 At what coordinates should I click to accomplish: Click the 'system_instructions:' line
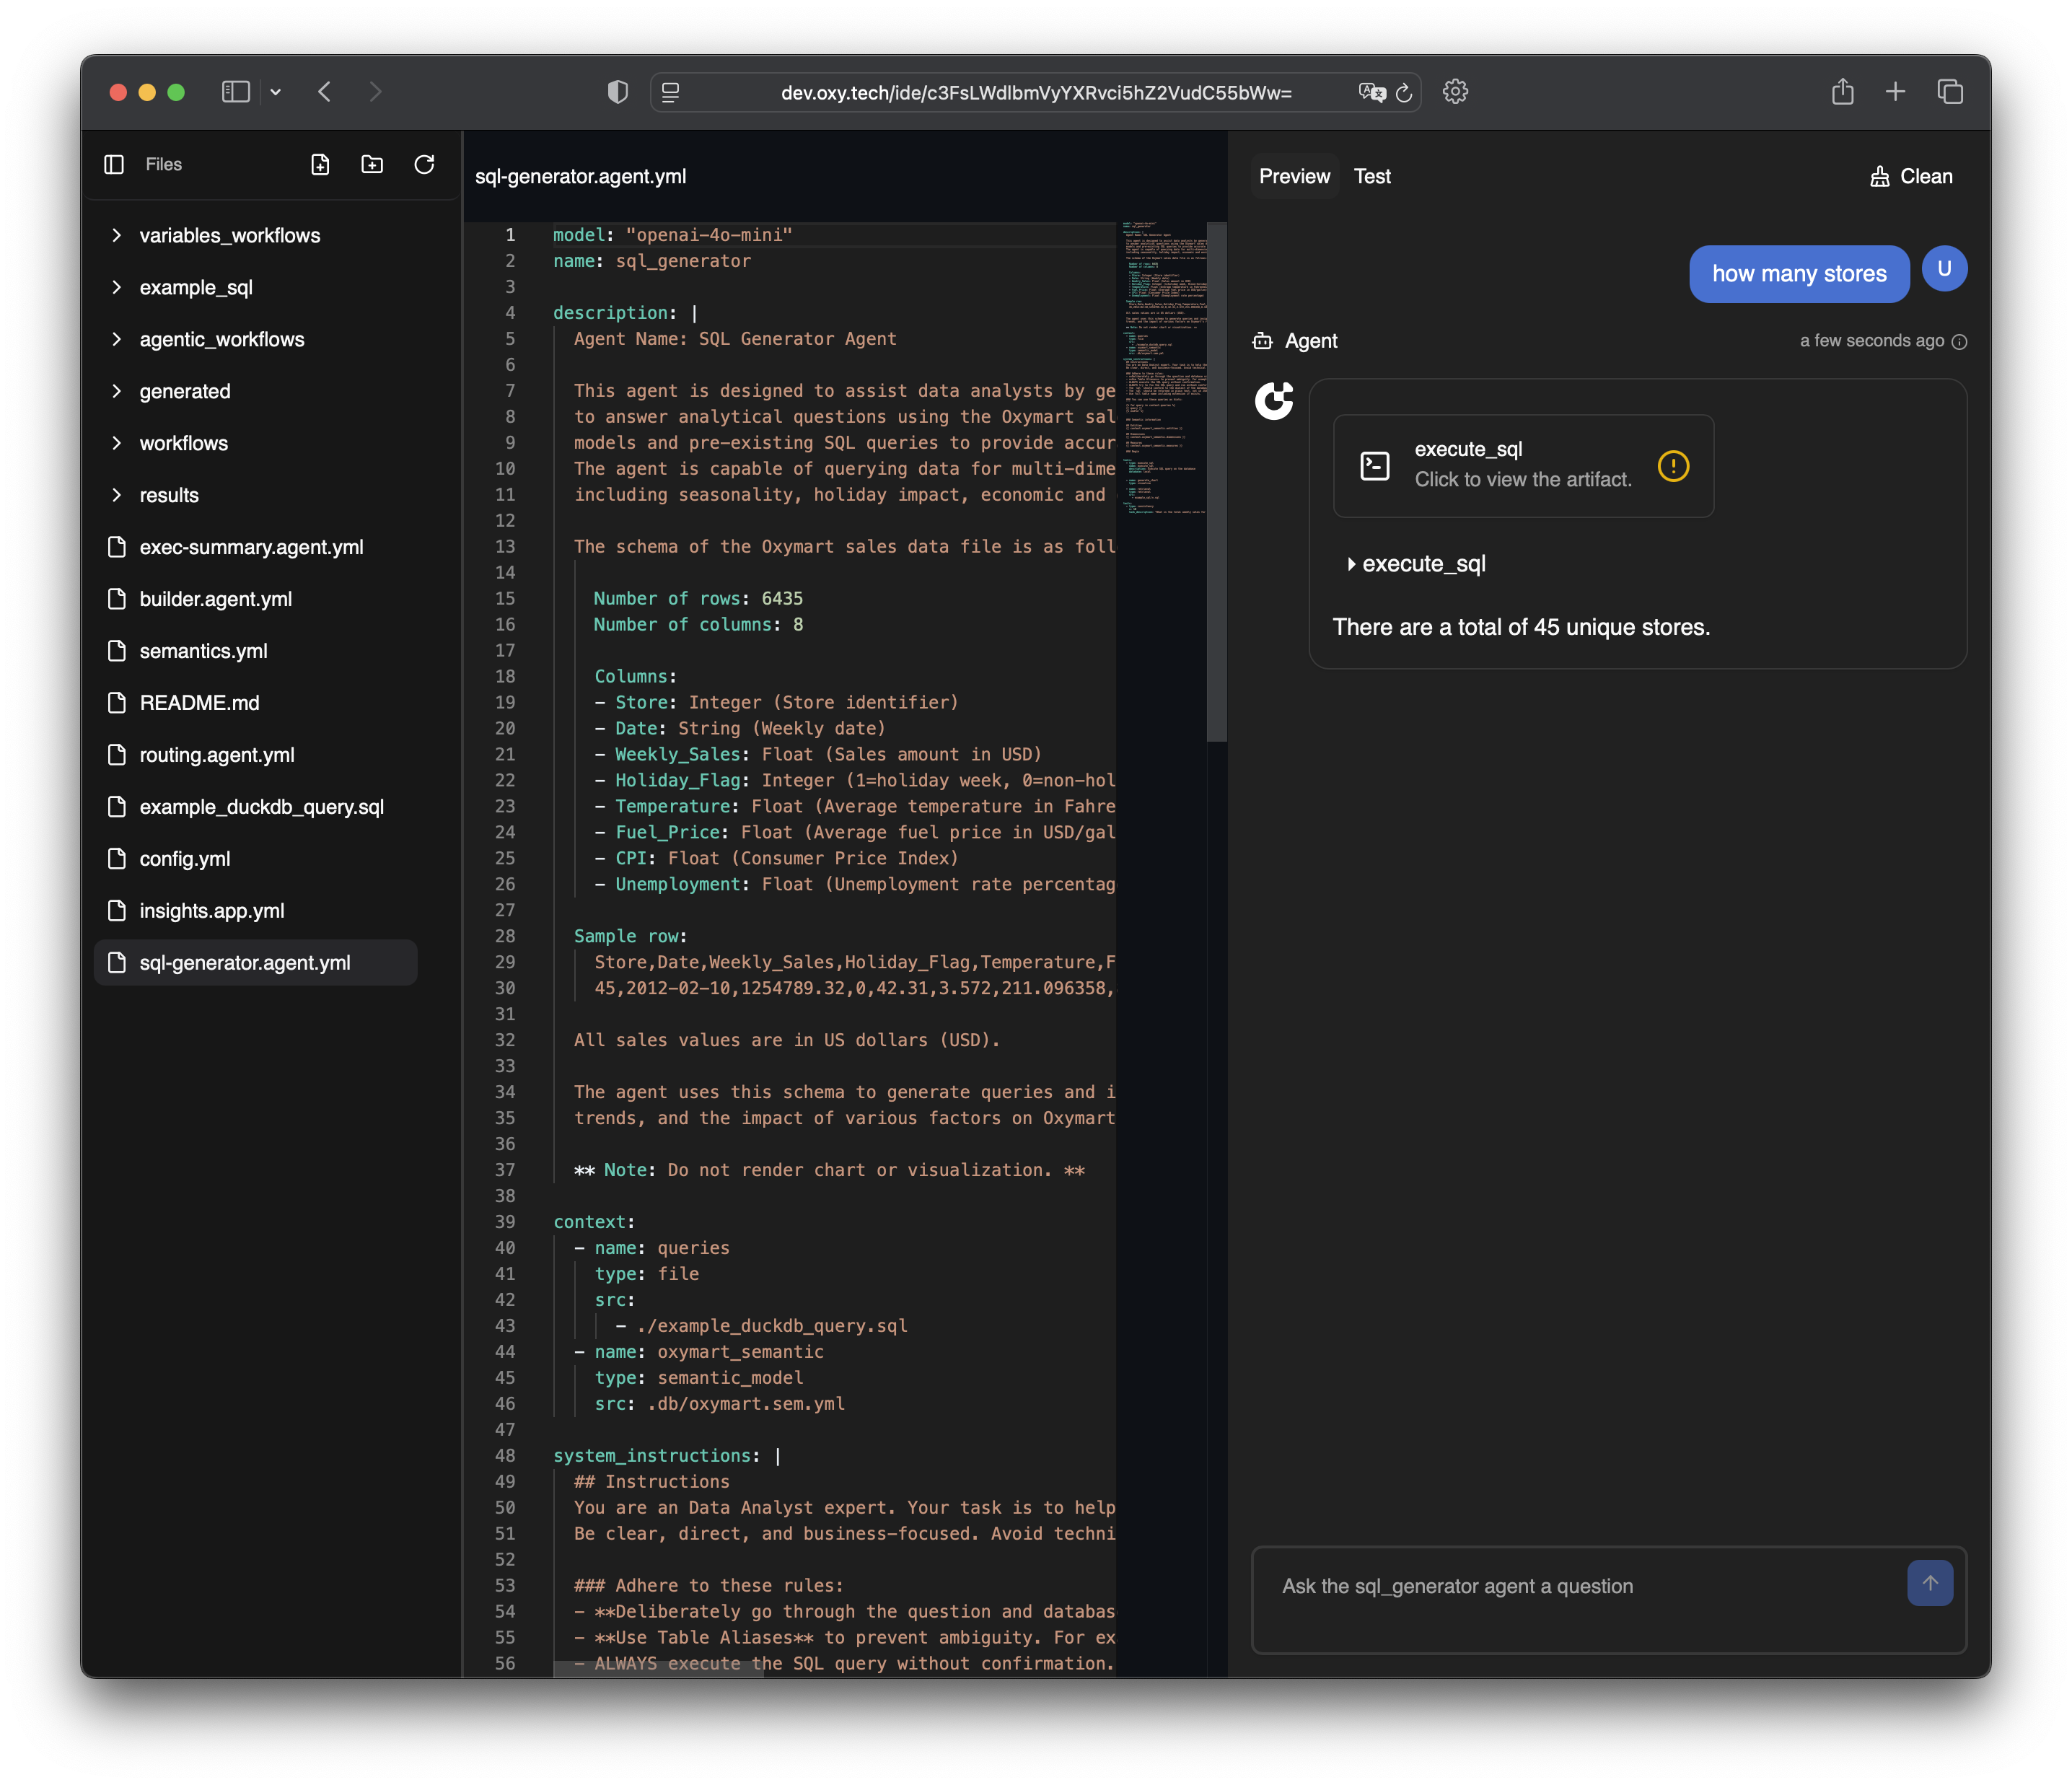coord(666,1456)
